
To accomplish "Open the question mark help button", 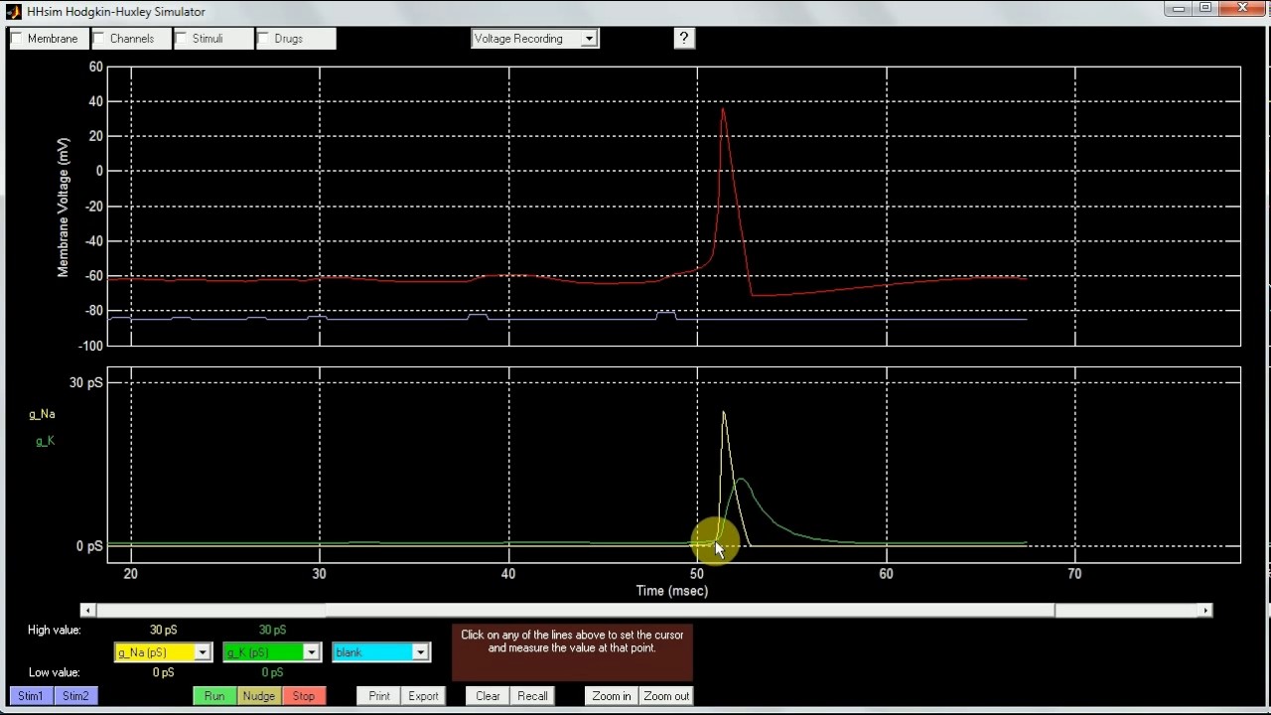I will (684, 38).
